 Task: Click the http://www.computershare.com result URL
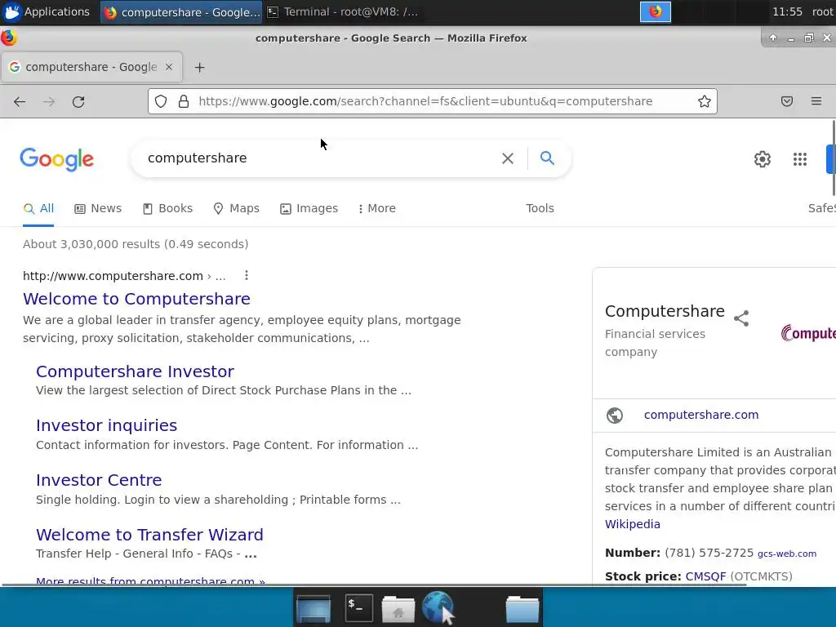[113, 276]
